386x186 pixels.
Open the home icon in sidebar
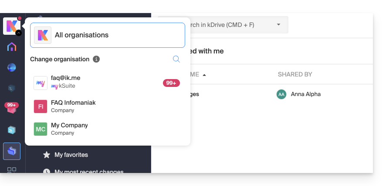(x=12, y=47)
